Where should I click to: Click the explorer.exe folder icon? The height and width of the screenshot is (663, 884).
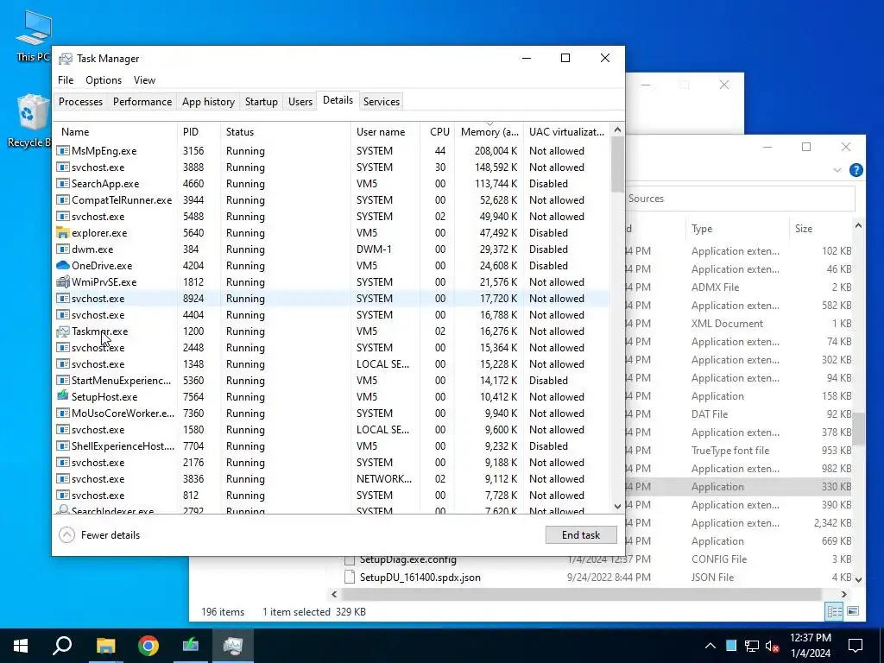tap(62, 233)
